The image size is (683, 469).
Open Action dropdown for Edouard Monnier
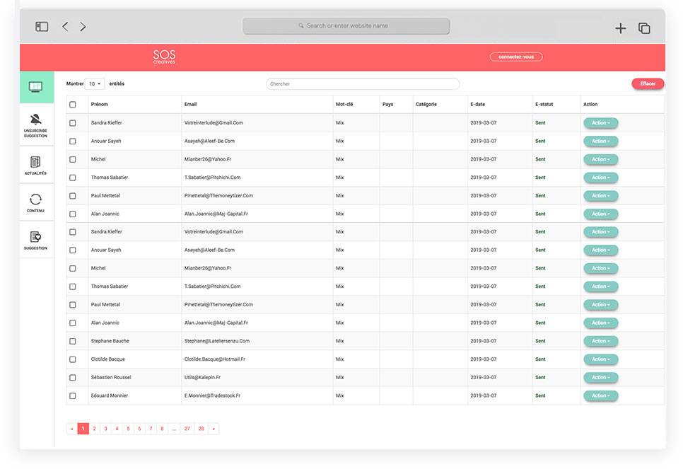(601, 395)
